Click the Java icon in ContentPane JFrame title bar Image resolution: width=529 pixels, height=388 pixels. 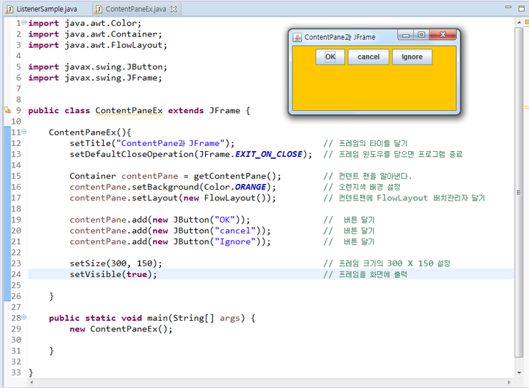(297, 37)
